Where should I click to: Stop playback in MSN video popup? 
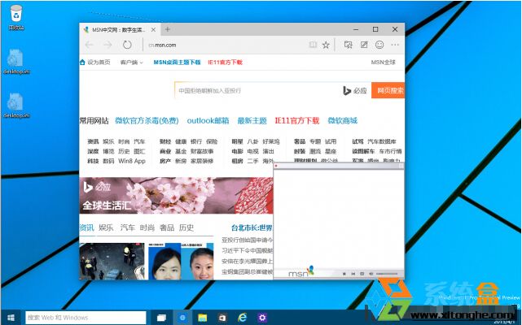(x=344, y=274)
